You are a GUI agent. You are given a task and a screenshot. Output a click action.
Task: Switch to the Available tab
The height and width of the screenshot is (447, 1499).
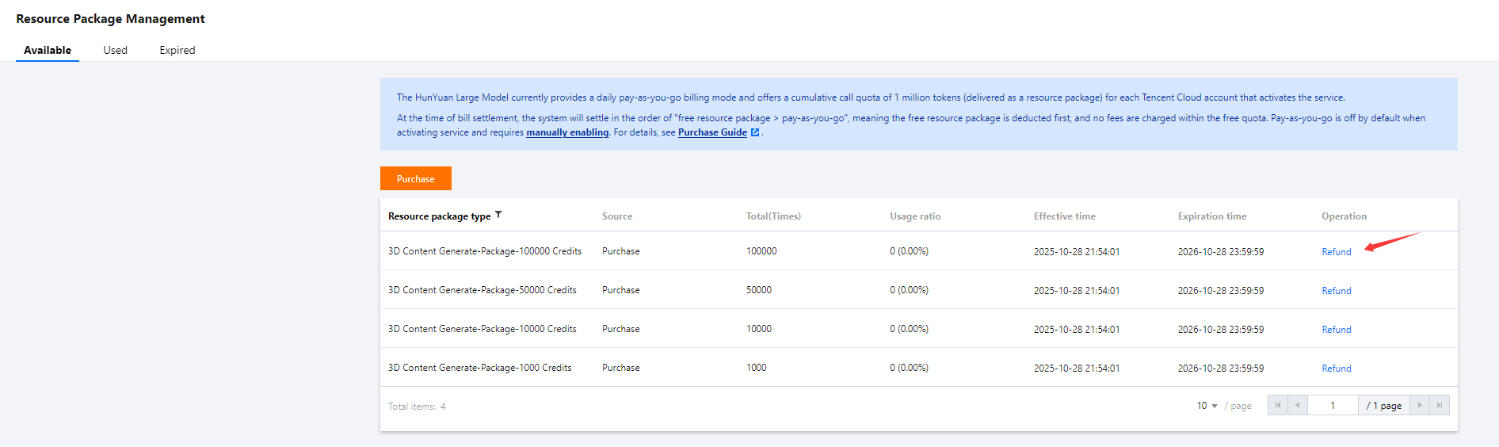(48, 50)
